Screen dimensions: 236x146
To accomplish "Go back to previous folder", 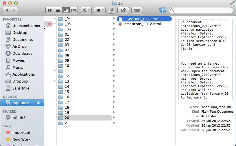I will (7, 10).
